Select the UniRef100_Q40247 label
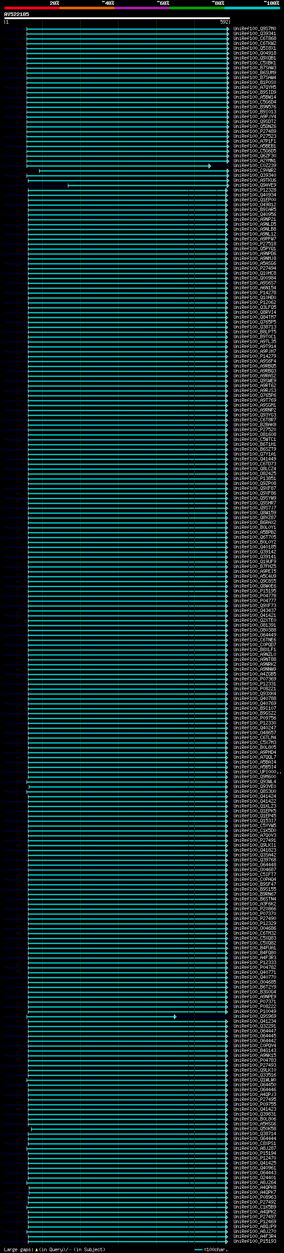 [255, 728]
